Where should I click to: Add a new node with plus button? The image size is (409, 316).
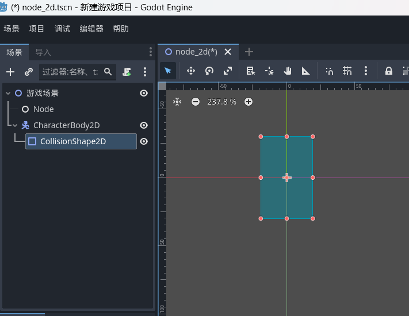tap(10, 72)
